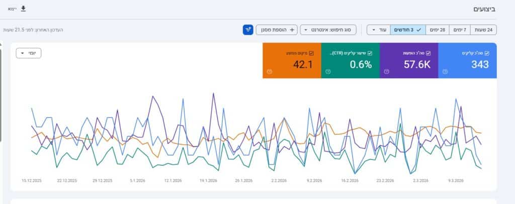Switch to the 7 ימים range
515x204 pixels.
click(461, 30)
